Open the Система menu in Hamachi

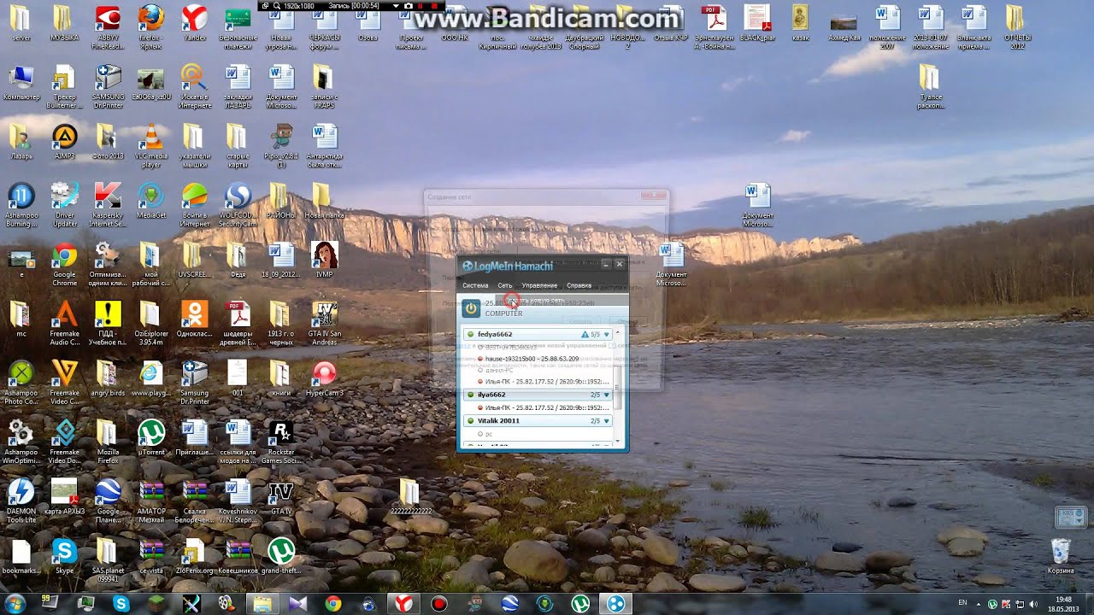(x=475, y=285)
